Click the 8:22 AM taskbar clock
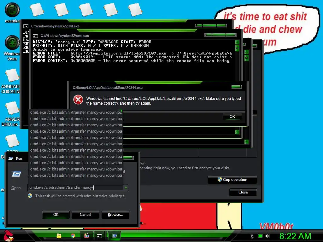The height and width of the screenshot is (242, 323). tap(295, 236)
